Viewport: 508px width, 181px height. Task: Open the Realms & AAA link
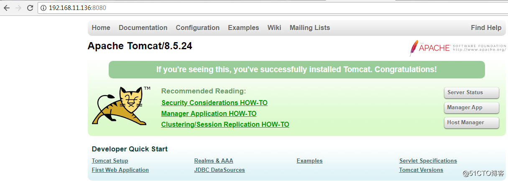click(x=214, y=161)
